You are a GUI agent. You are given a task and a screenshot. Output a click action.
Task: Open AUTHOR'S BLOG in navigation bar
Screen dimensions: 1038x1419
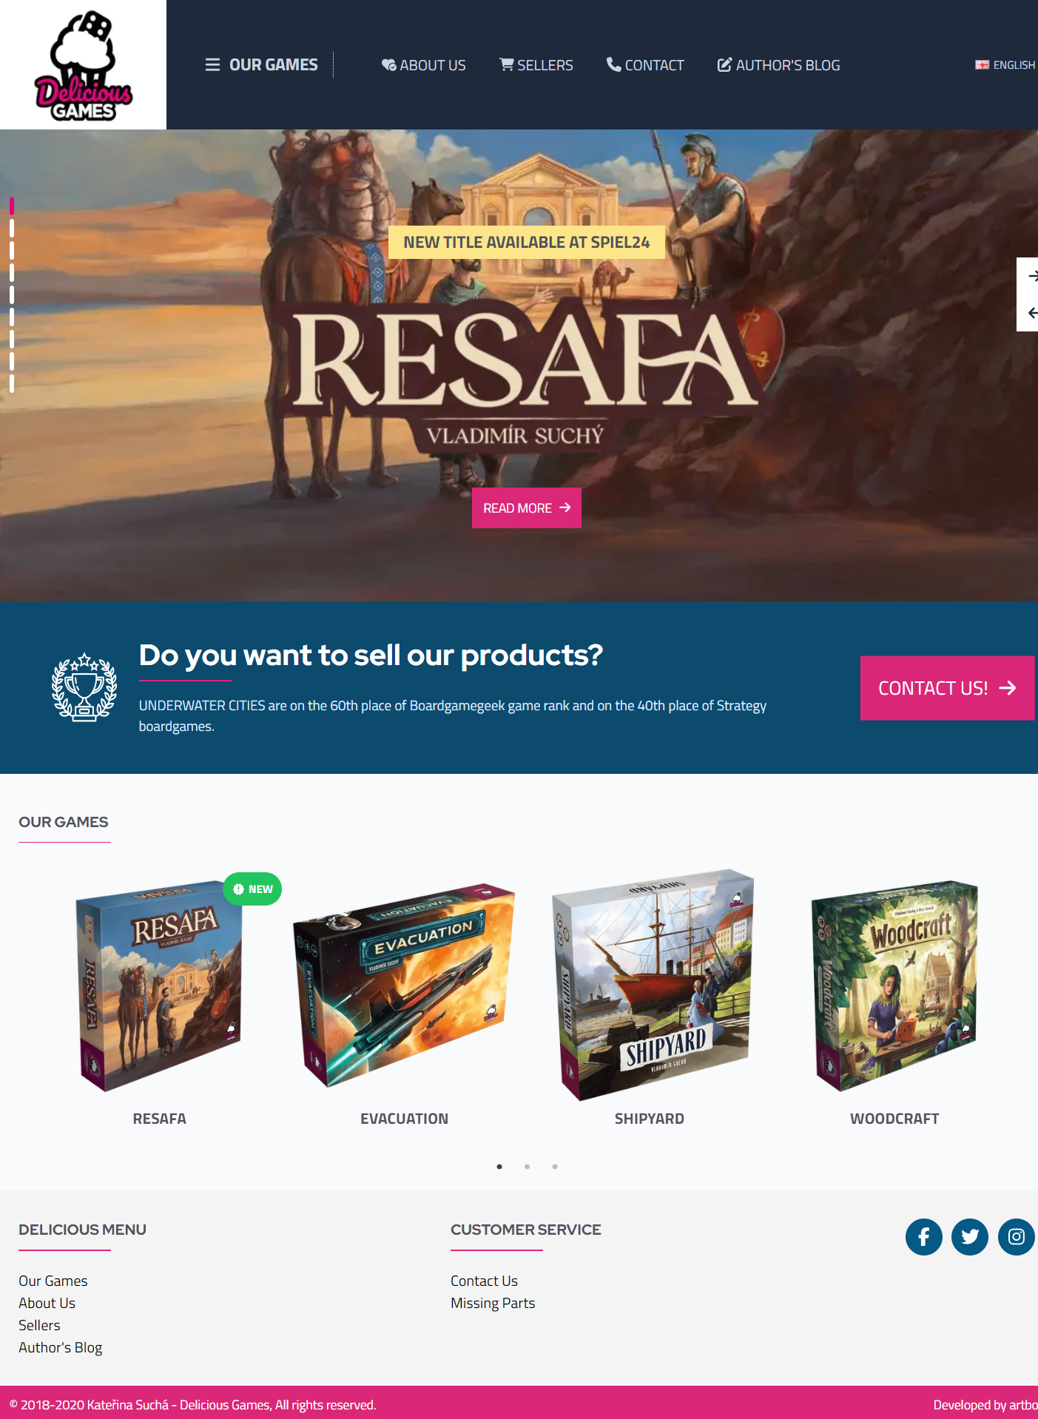(x=778, y=65)
